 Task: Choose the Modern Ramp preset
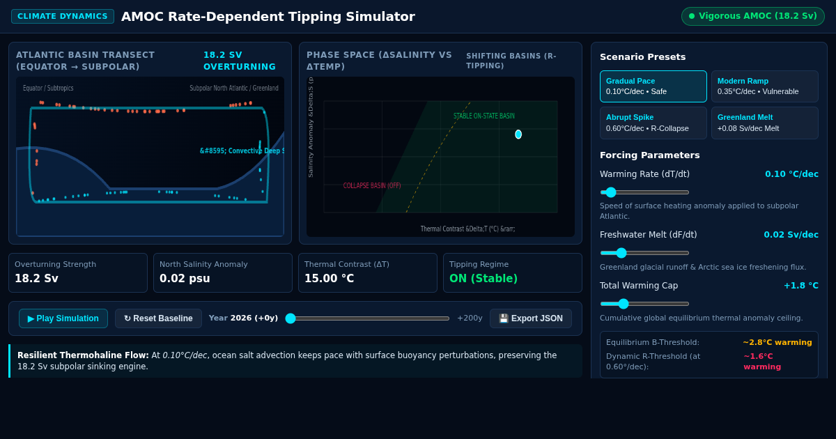tap(765, 86)
